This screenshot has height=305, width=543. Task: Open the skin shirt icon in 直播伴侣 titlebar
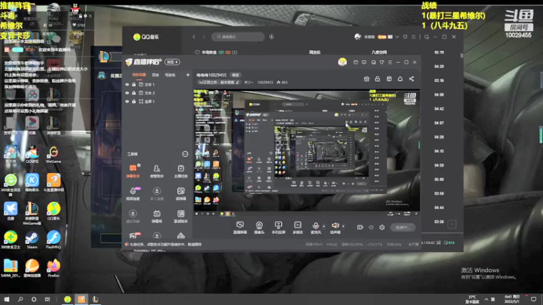(381, 62)
